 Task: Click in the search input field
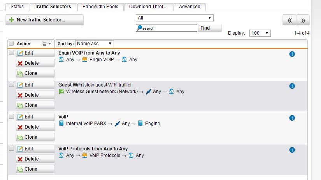tap(169, 28)
